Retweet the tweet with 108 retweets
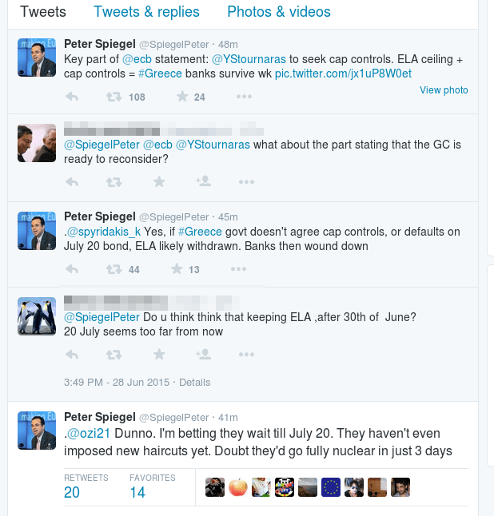Screen dimensions: 494x516 tap(114, 97)
